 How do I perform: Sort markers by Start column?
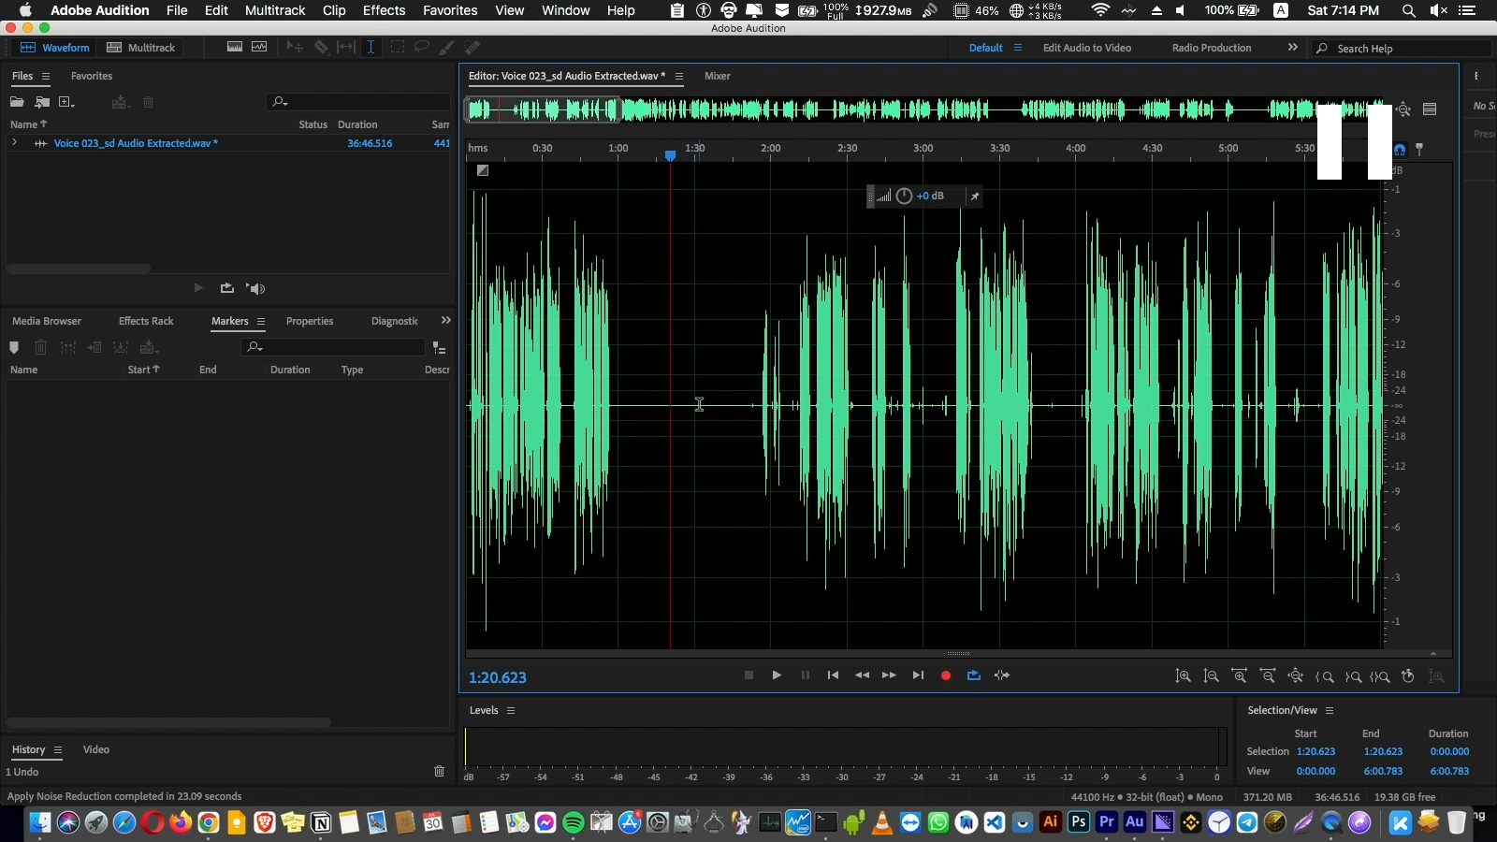tap(143, 370)
